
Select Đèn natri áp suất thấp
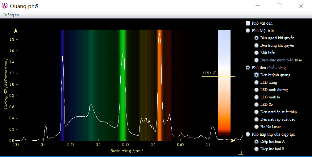pos(256,112)
